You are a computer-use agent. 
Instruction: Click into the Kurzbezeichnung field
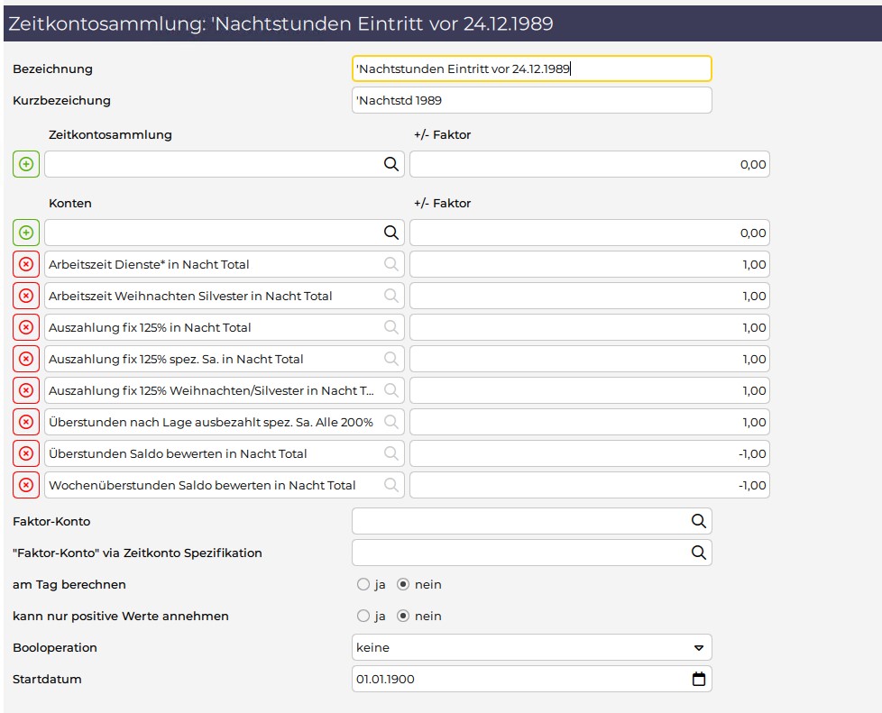tap(531, 100)
